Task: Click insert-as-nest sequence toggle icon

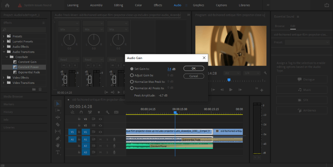Action: (72, 112)
